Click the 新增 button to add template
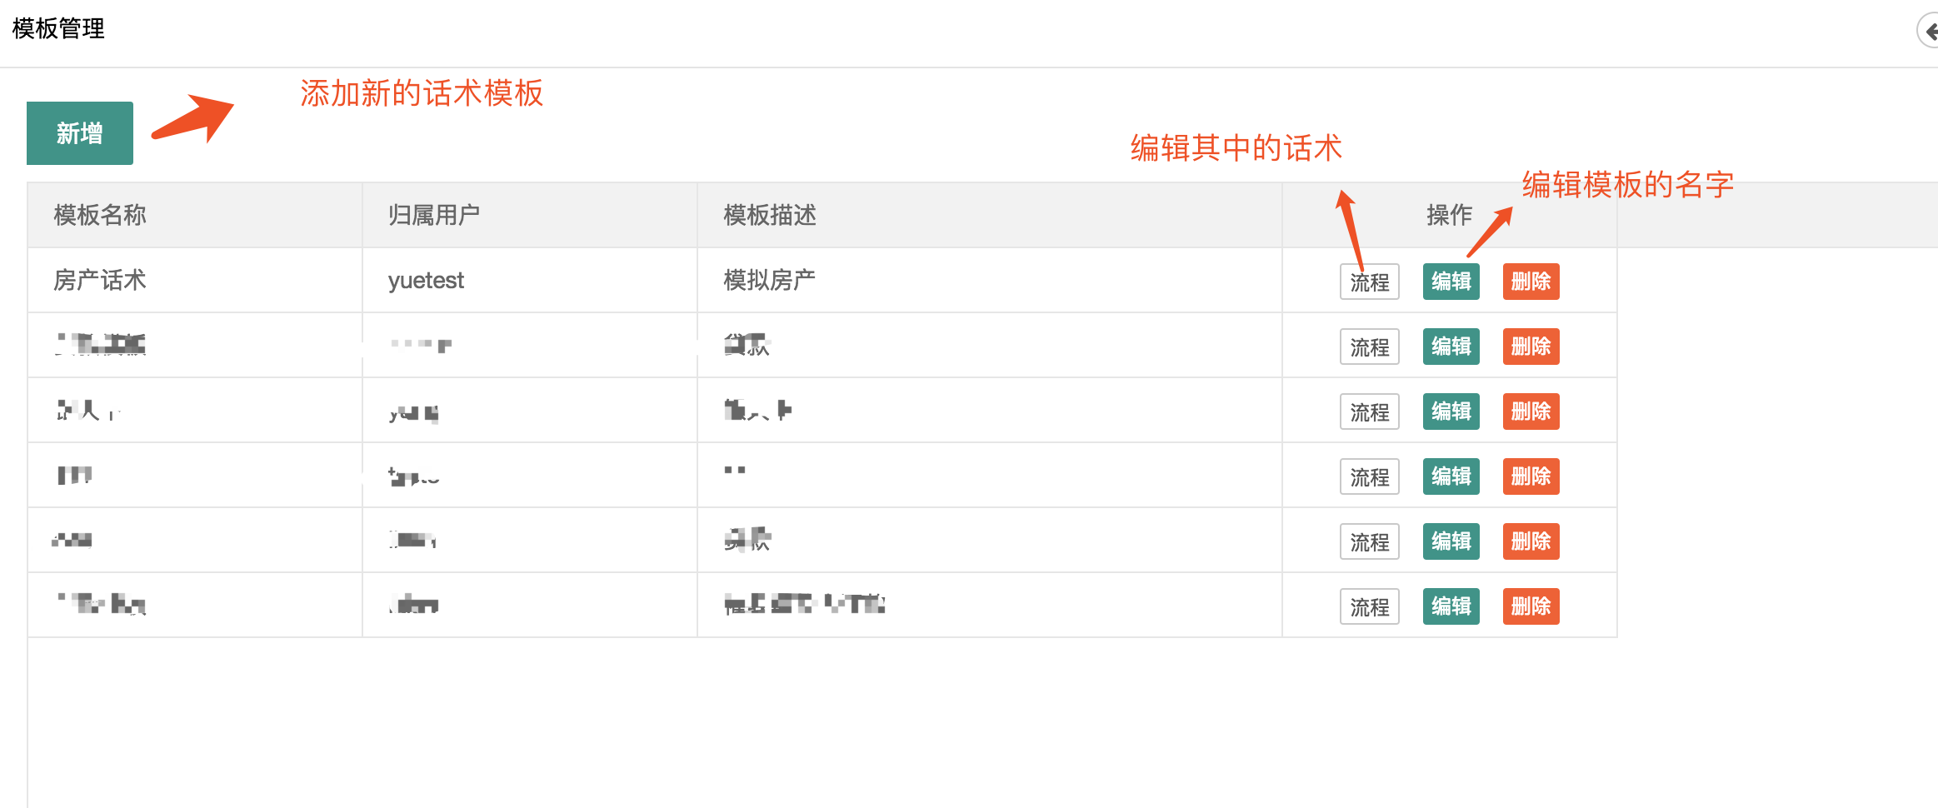The width and height of the screenshot is (1938, 808). [x=80, y=133]
